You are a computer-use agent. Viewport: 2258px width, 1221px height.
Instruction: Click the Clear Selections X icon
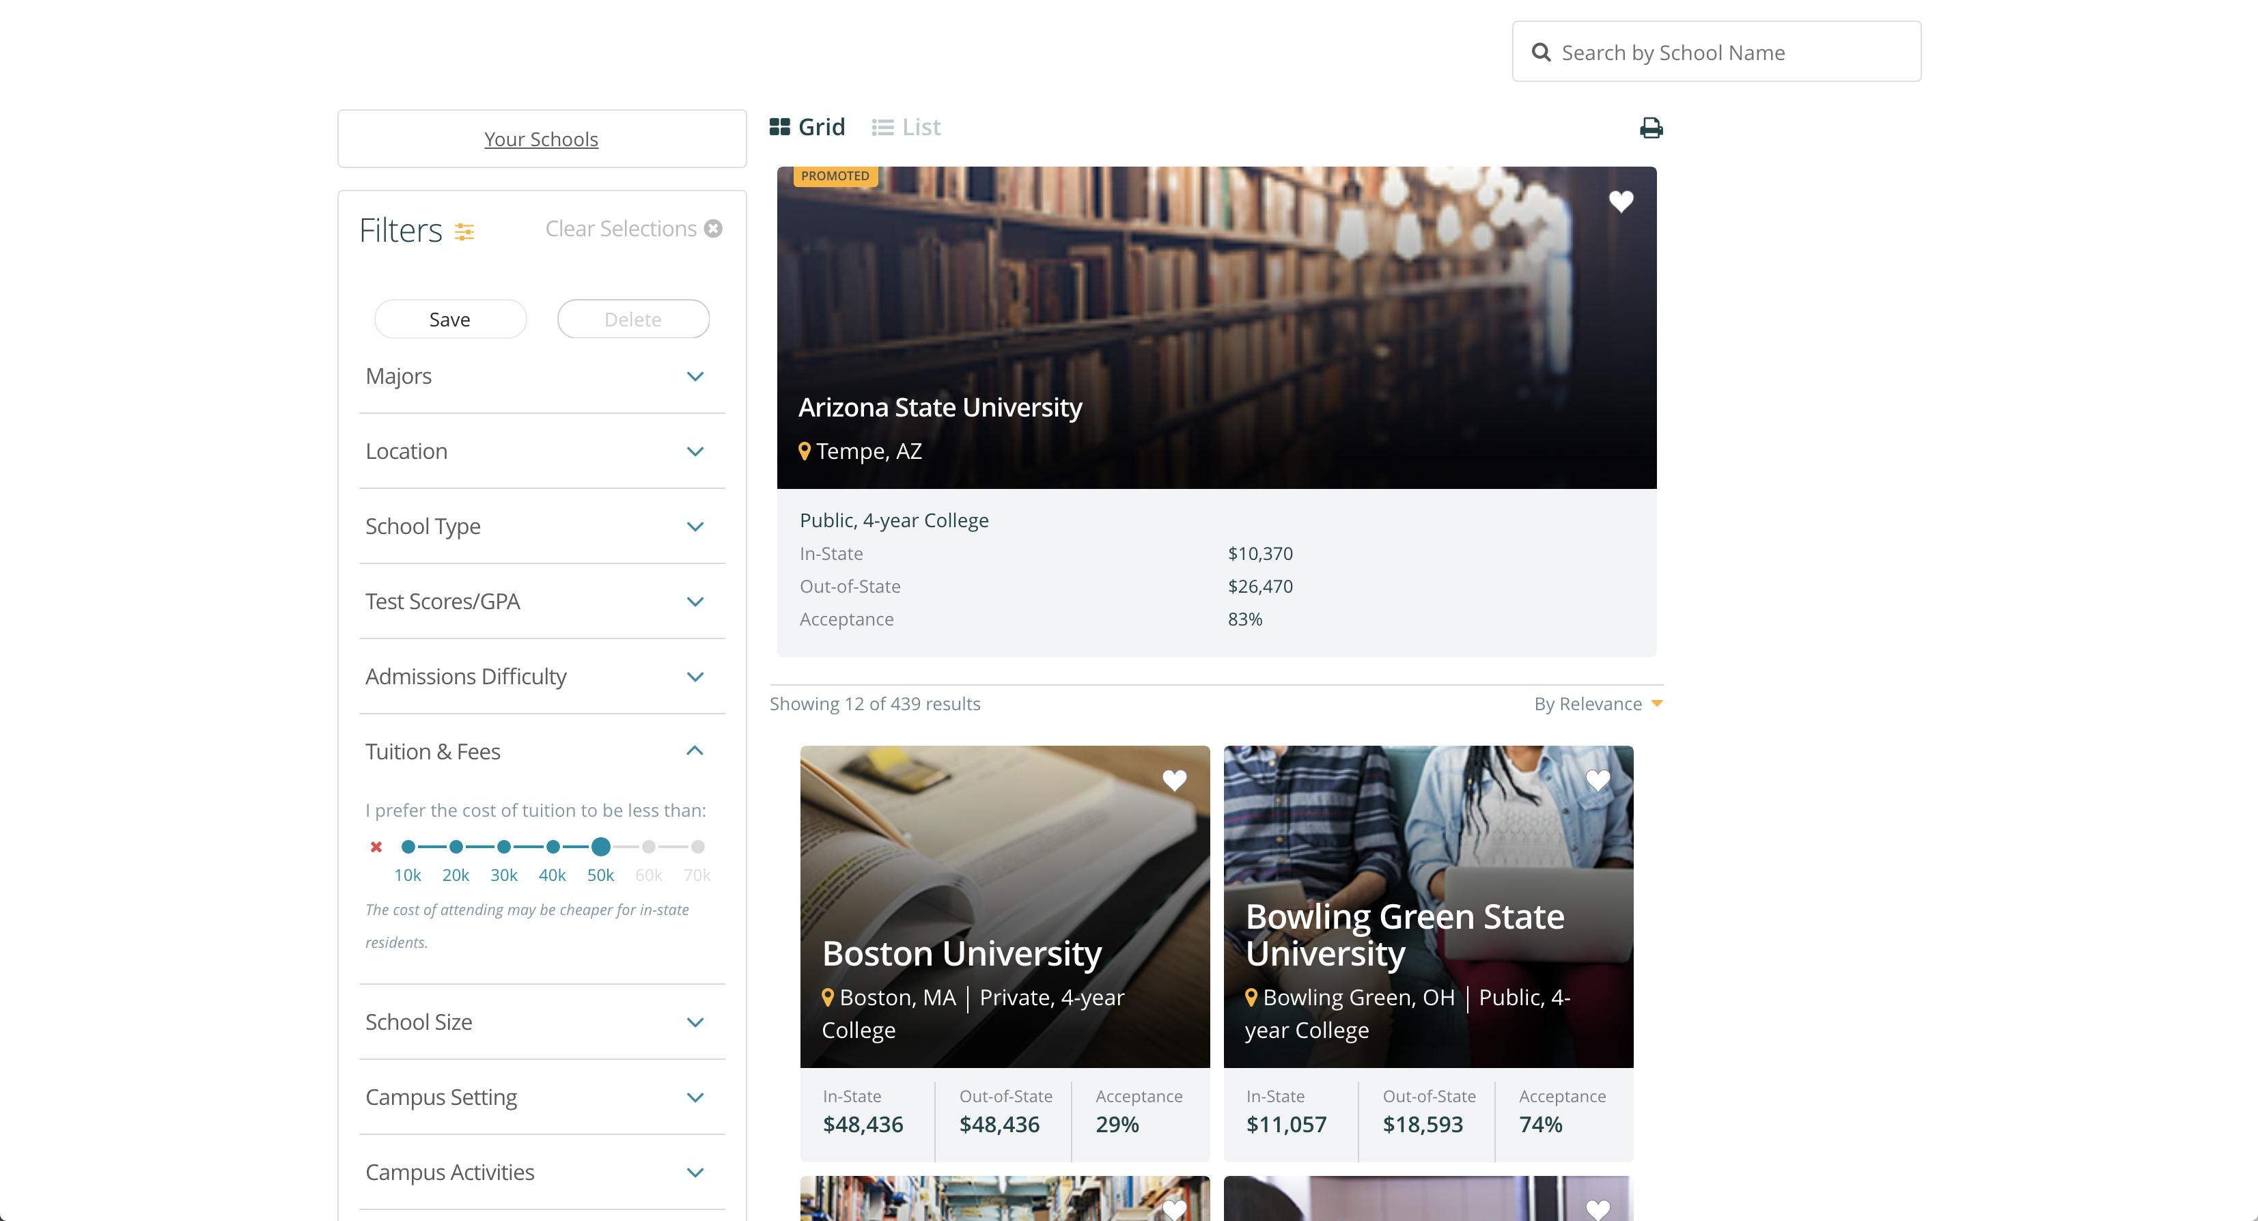click(714, 229)
